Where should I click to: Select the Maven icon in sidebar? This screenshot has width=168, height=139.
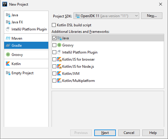click(8, 38)
